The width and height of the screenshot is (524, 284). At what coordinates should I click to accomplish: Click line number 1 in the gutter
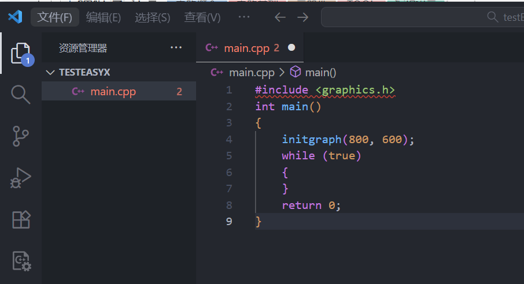pos(229,90)
